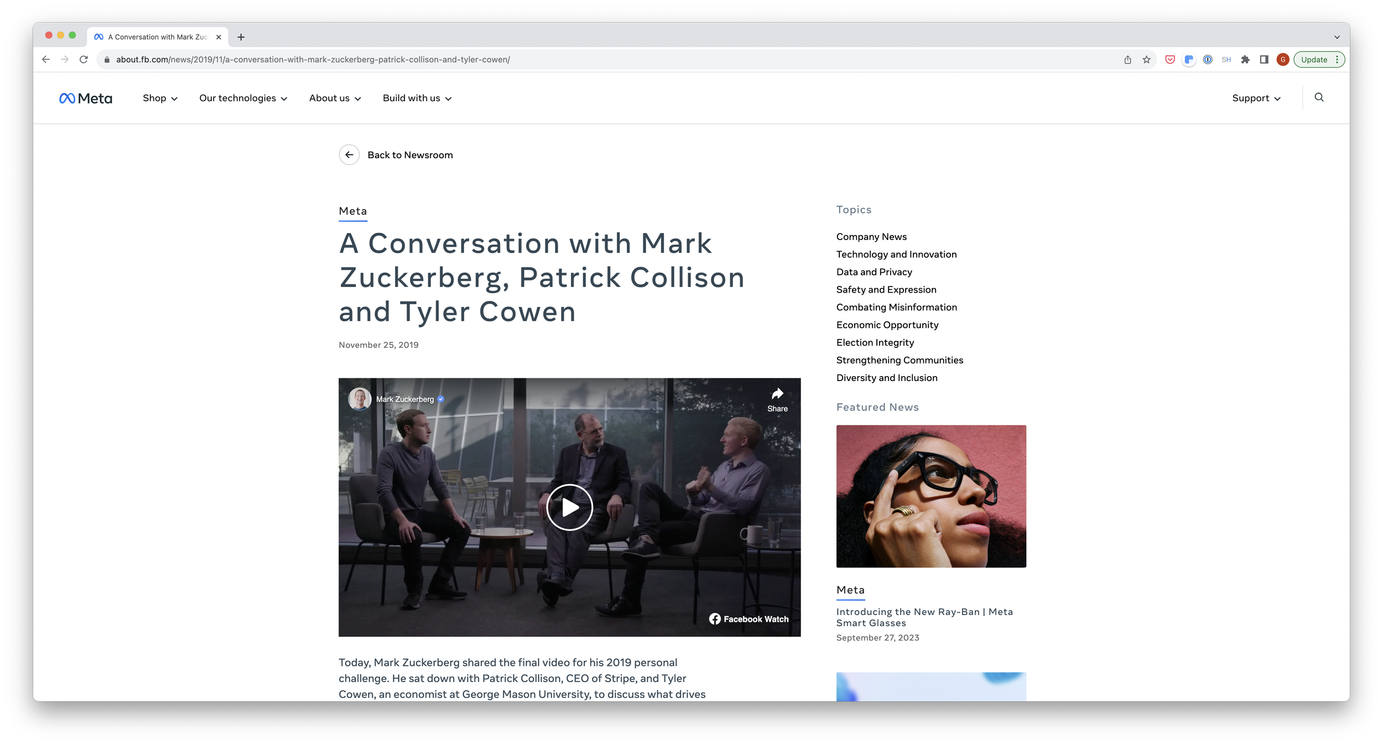Play the Facebook Watch video

[569, 507]
